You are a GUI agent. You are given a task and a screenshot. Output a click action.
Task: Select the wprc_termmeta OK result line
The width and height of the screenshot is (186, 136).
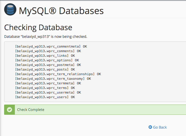[48, 83]
